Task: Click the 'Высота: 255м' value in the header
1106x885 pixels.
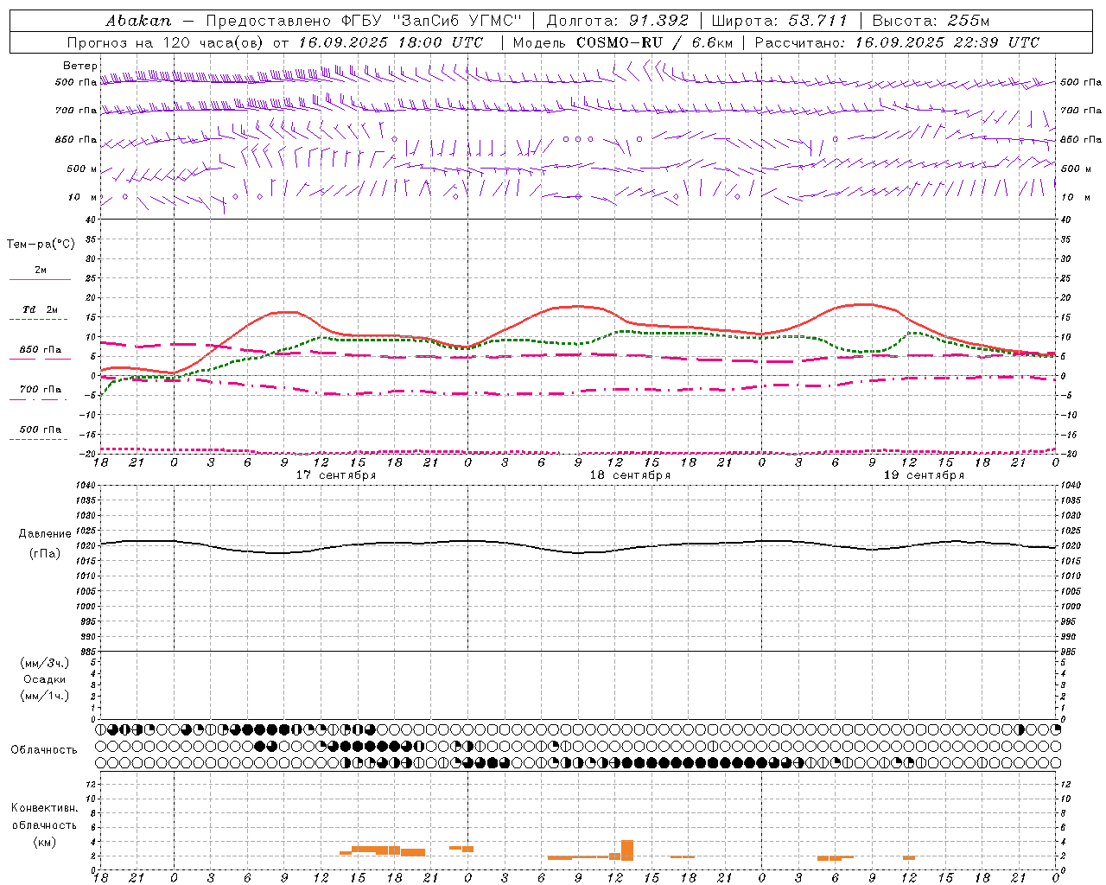Action: 931,21
